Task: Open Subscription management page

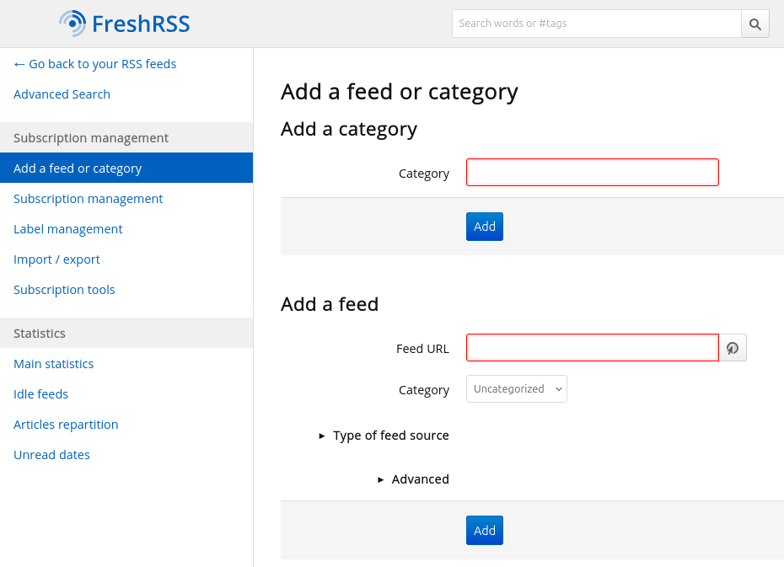Action: [x=88, y=199]
